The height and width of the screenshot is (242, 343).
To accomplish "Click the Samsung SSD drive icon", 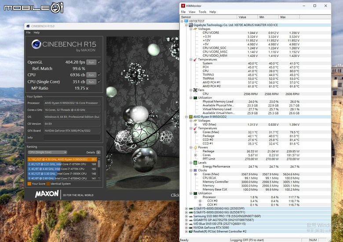I will point(191,216).
